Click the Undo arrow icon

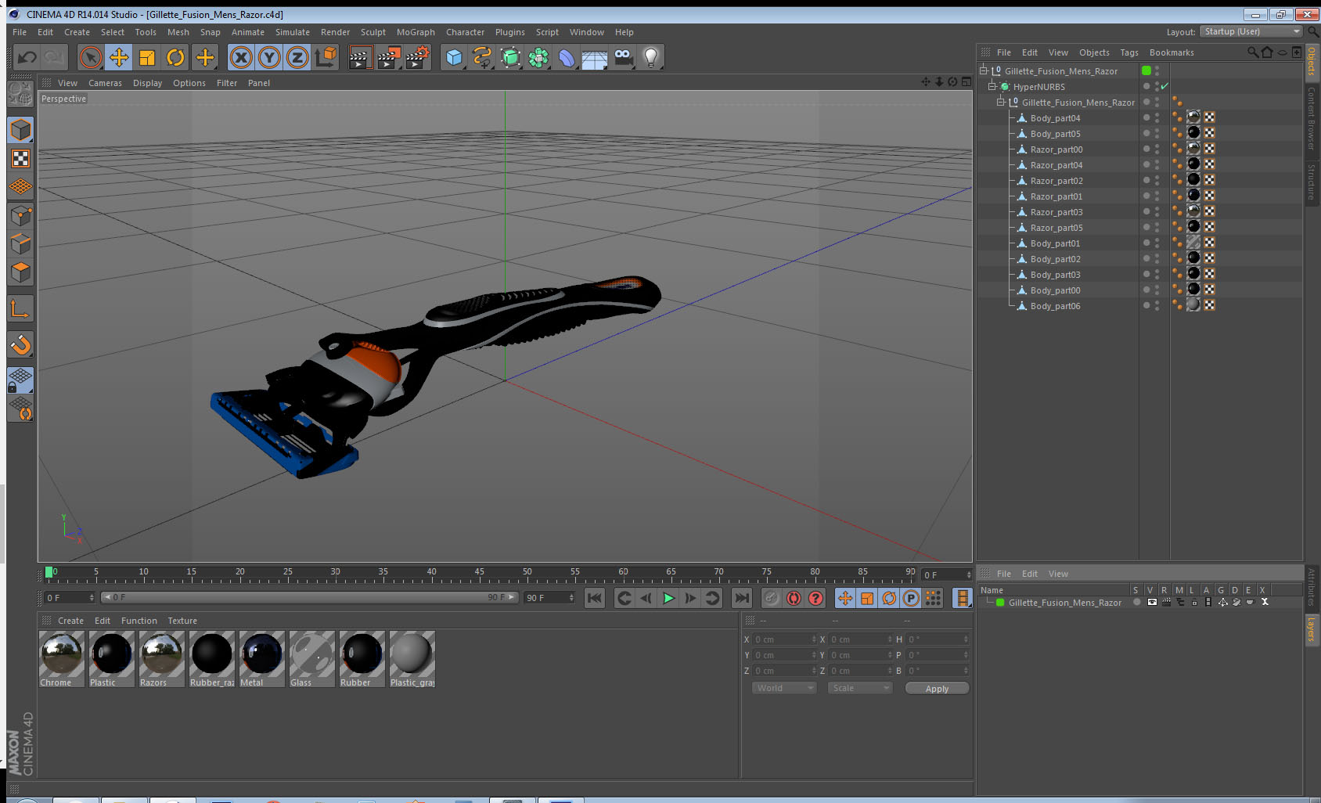tap(27, 57)
